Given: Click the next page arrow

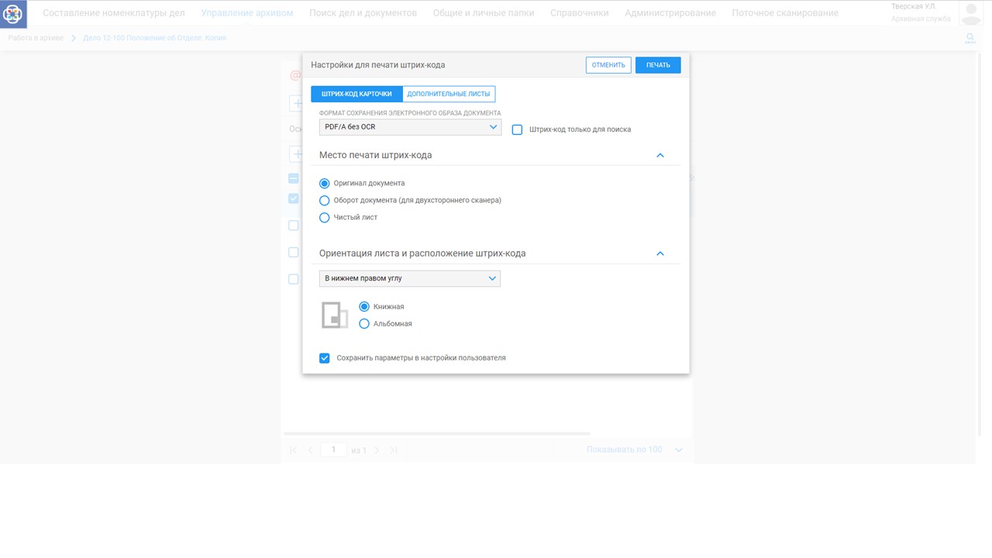Looking at the screenshot, I should tap(377, 450).
